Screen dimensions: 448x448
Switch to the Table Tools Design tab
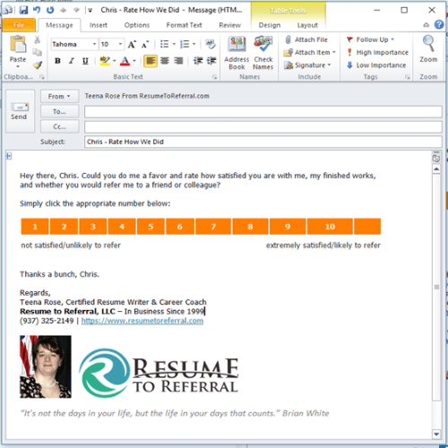270,25
